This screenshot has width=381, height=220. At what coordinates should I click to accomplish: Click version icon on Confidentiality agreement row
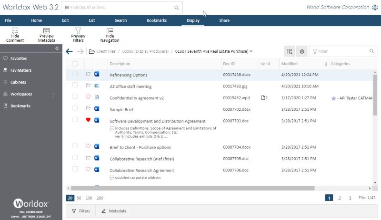pyautogui.click(x=264, y=98)
